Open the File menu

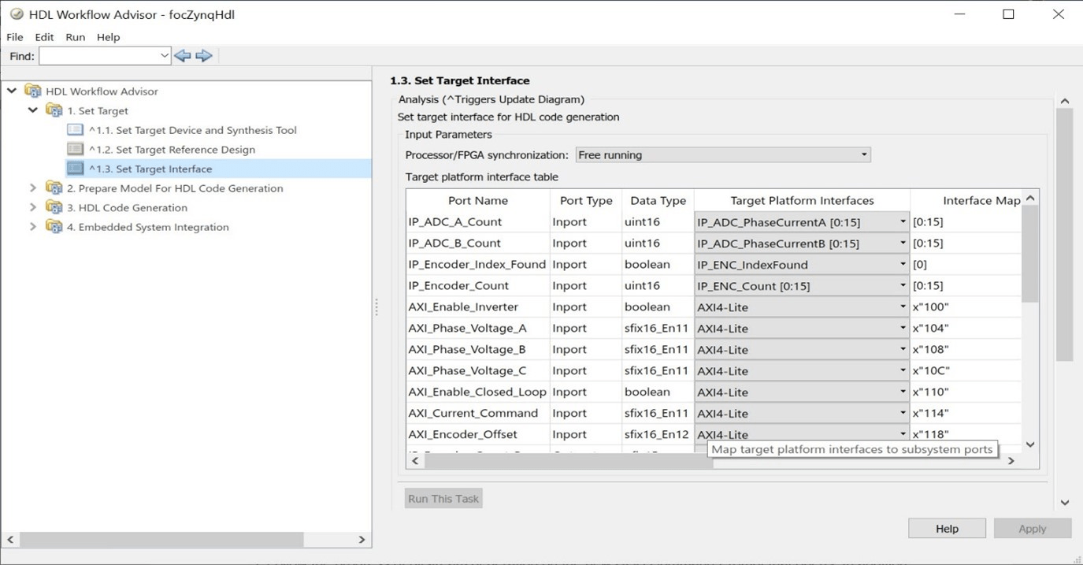[x=15, y=37]
